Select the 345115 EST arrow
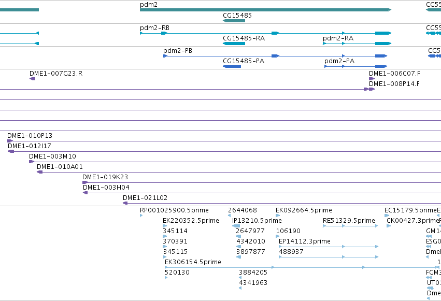Screen dimensions: 441x301 click(x=165, y=257)
